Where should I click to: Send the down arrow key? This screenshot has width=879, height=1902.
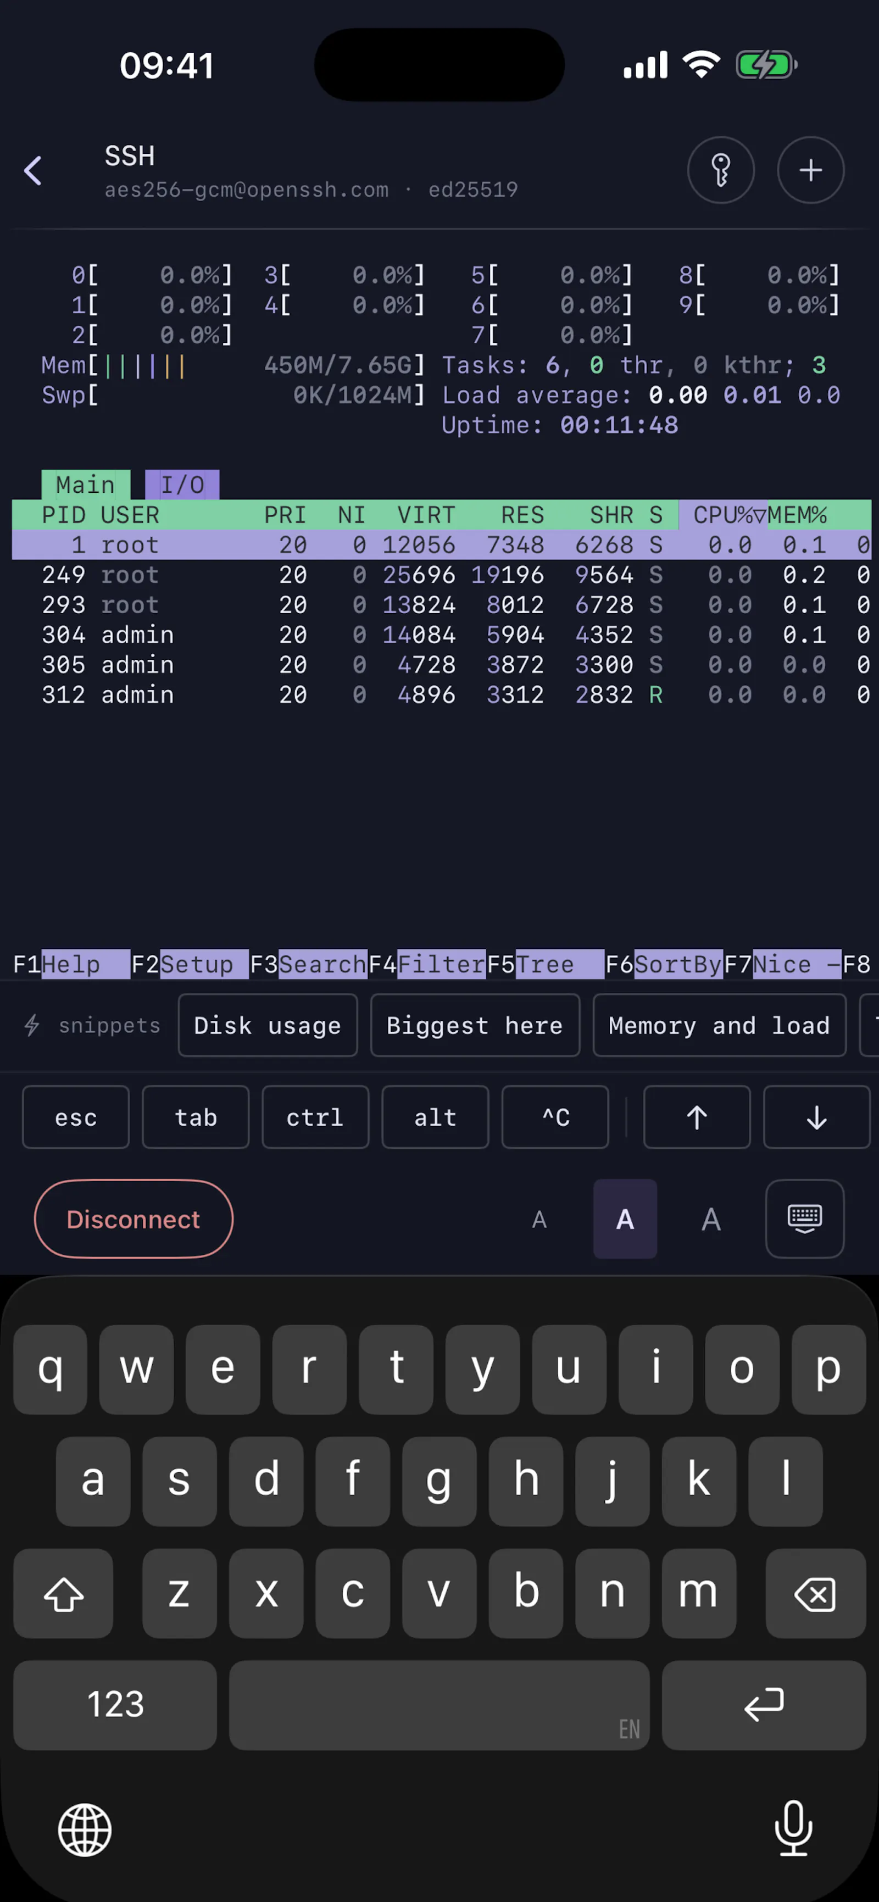point(816,1117)
